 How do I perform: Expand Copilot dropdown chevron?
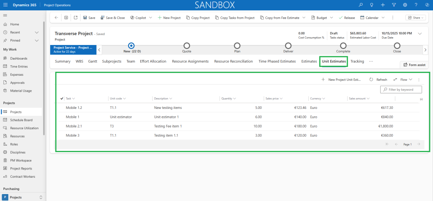click(x=151, y=18)
